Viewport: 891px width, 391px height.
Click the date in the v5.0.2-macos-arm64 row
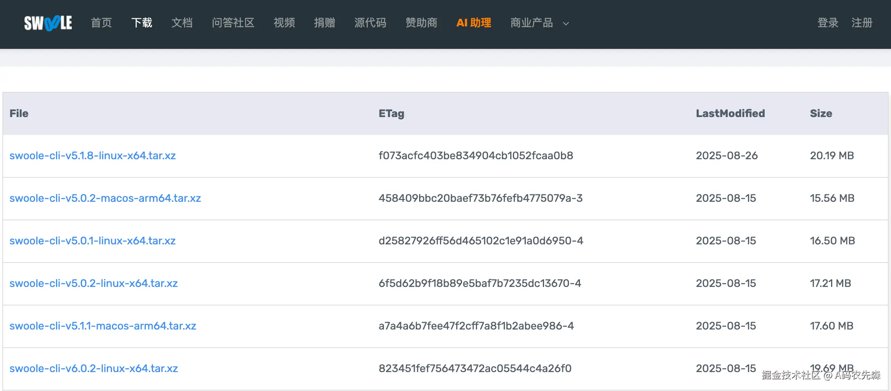(x=726, y=198)
